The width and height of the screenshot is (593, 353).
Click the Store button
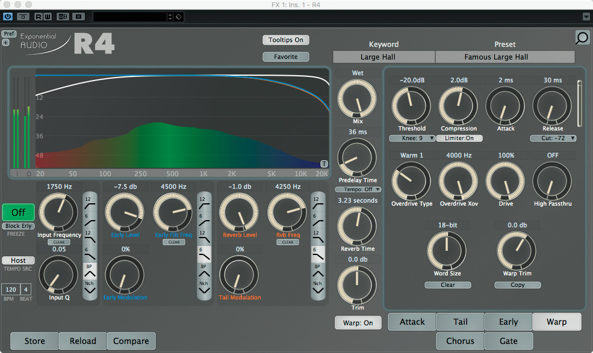tap(34, 341)
